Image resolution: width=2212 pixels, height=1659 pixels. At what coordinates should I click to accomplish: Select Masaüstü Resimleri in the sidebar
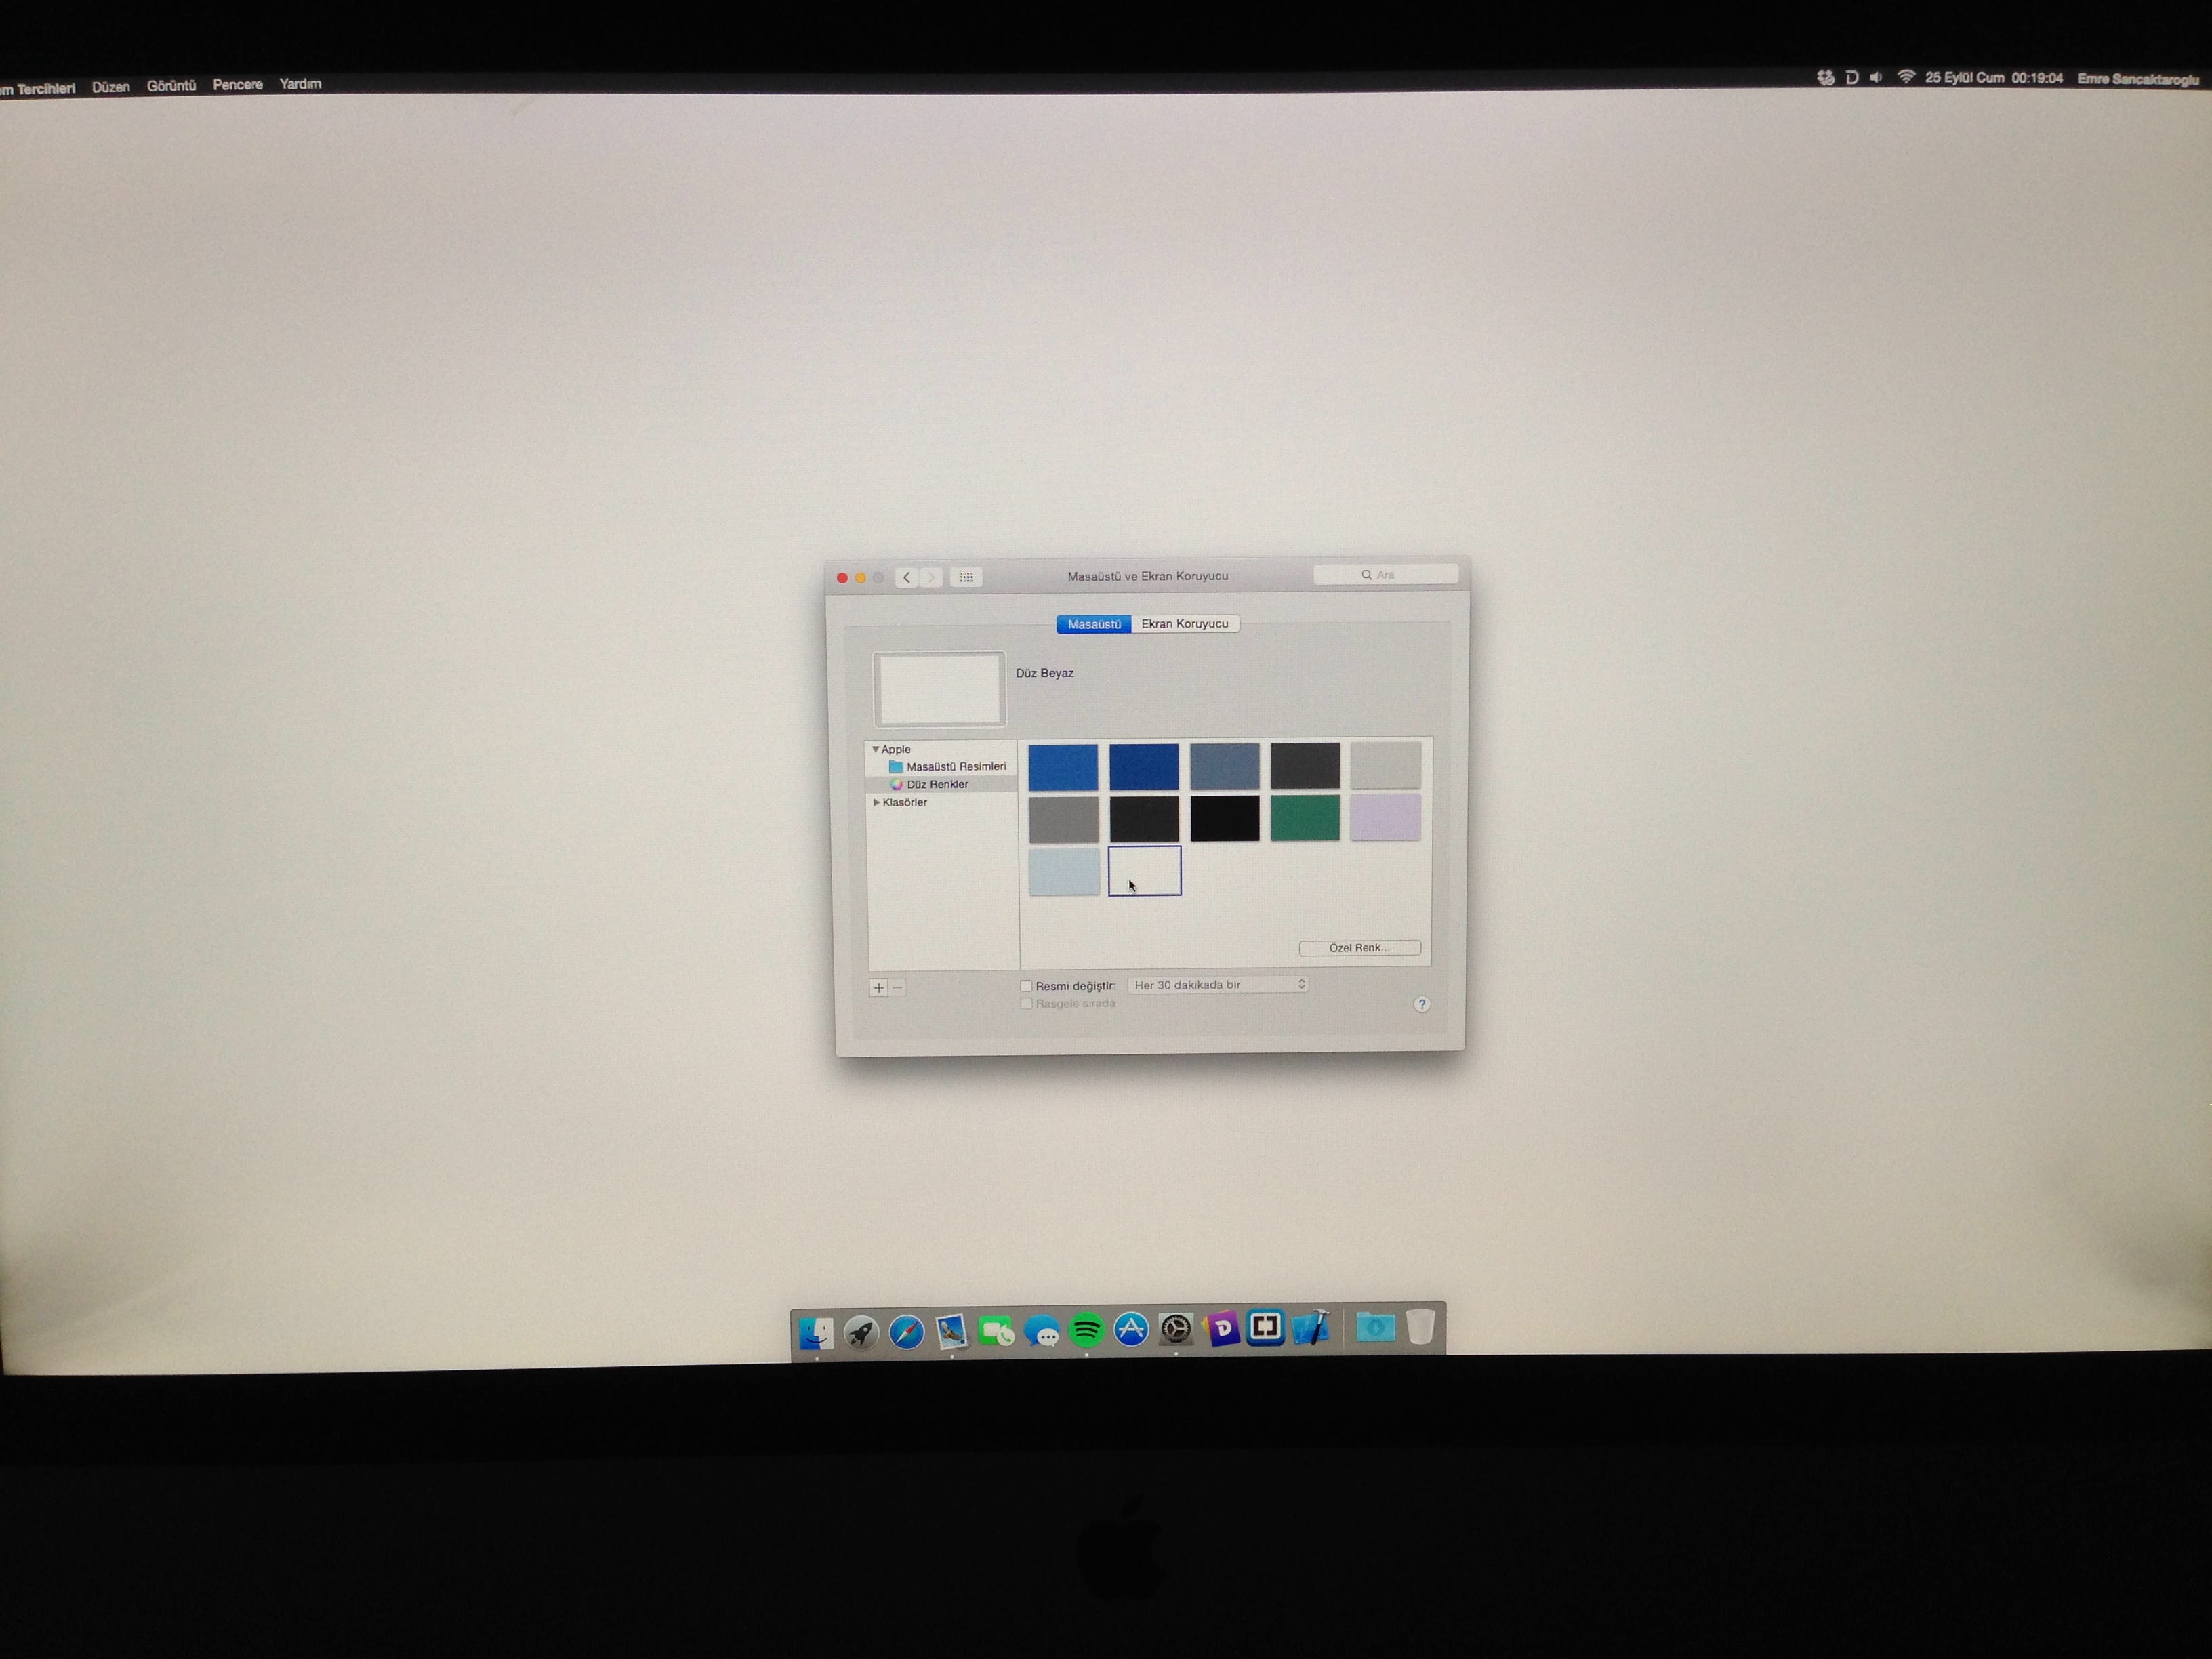click(955, 767)
